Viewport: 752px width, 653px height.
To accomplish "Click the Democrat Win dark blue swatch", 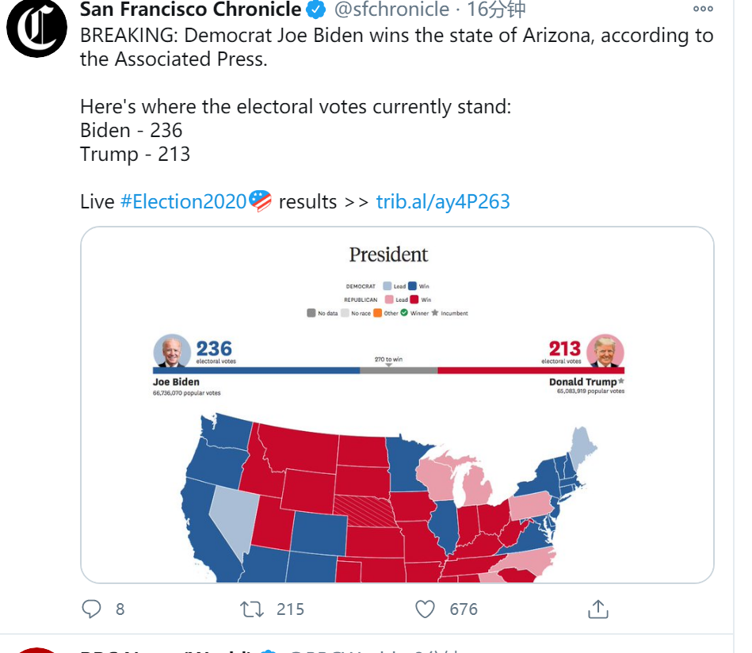I will [x=413, y=286].
